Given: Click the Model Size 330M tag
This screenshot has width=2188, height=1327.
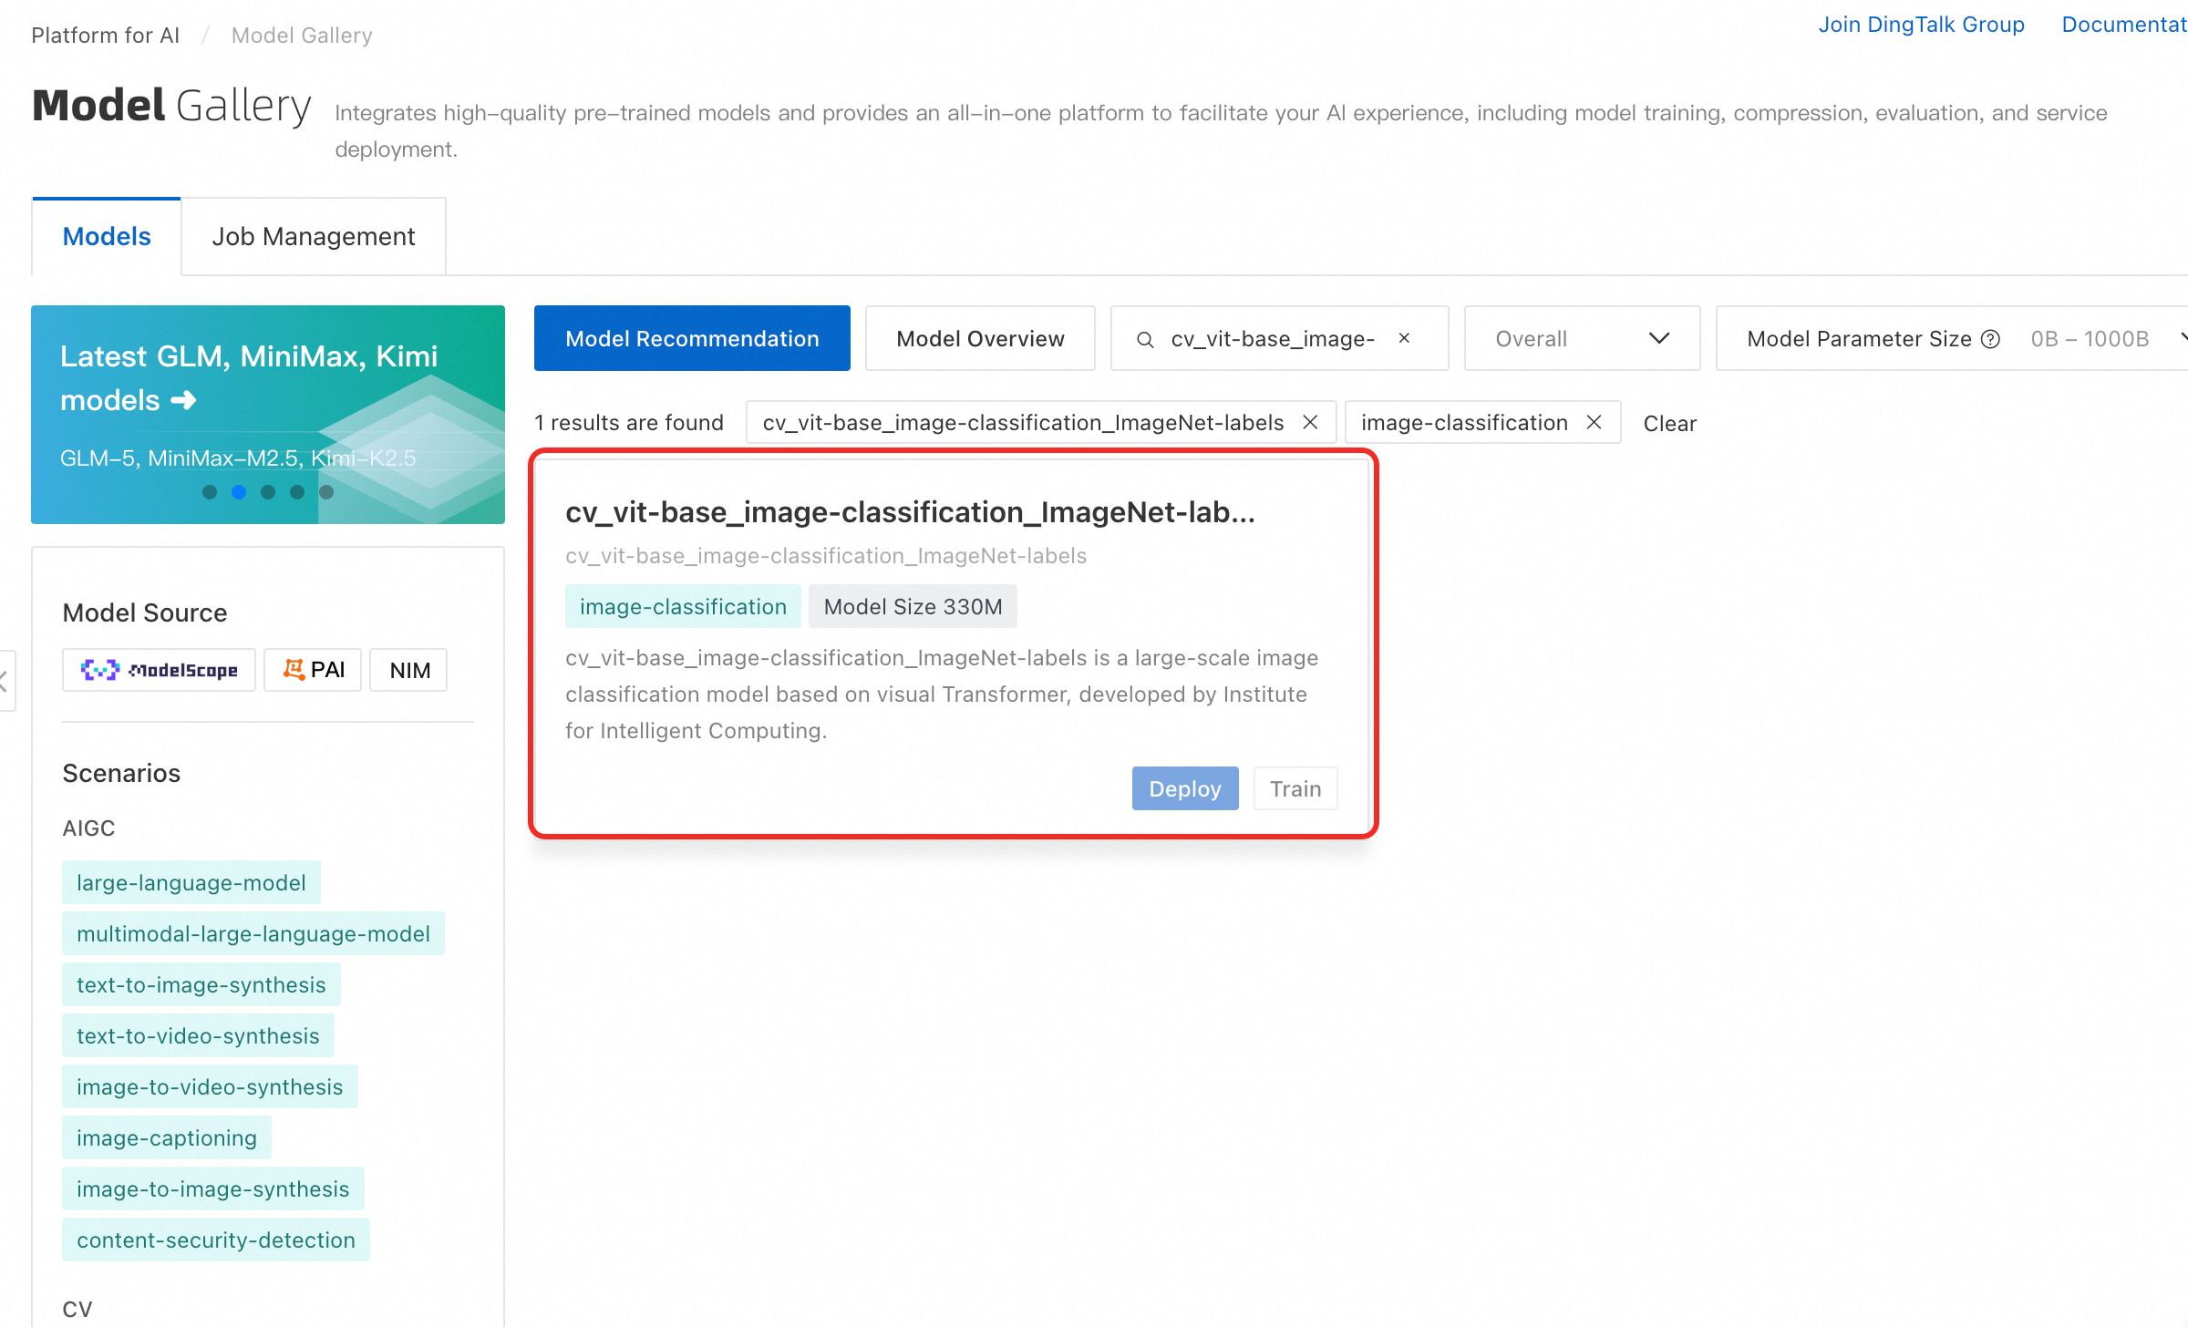Looking at the screenshot, I should pos(913,606).
